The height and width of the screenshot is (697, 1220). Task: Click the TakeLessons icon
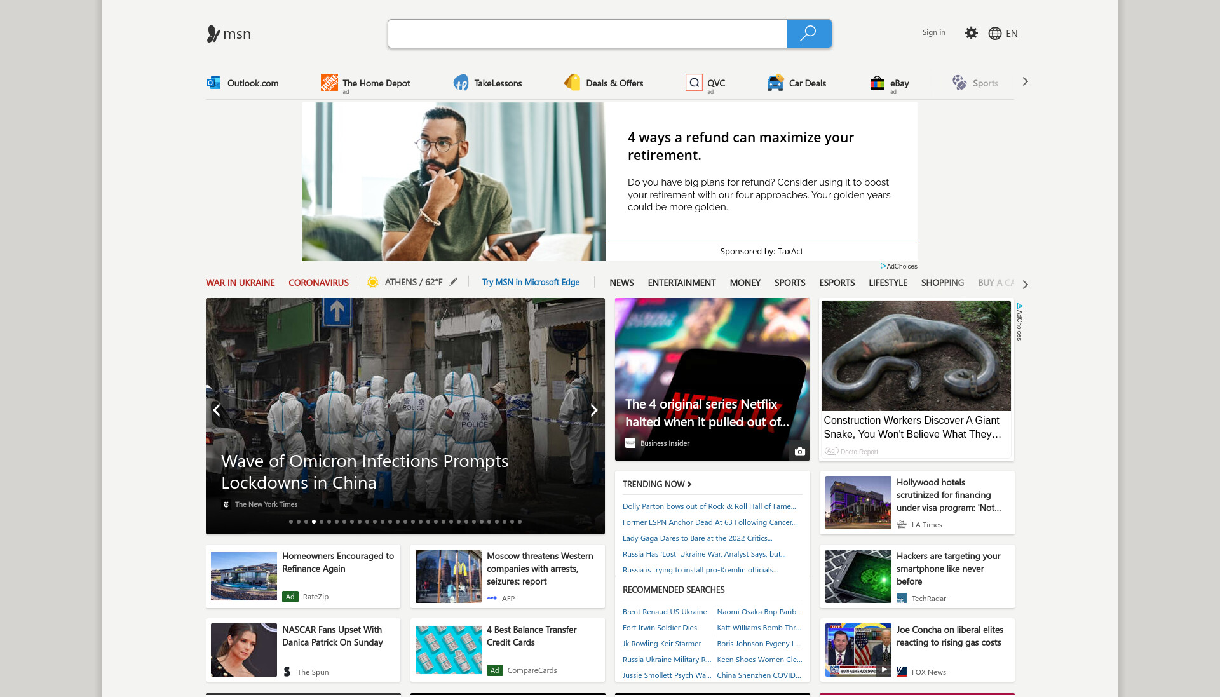click(461, 83)
